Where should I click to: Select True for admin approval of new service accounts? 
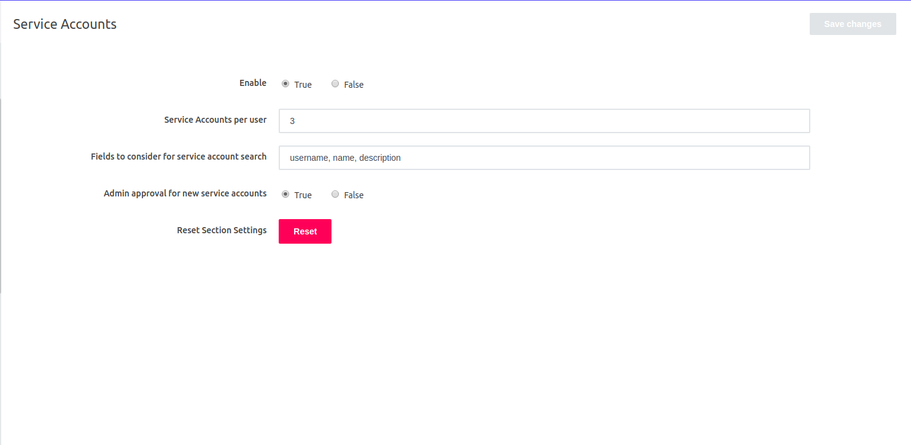click(285, 194)
